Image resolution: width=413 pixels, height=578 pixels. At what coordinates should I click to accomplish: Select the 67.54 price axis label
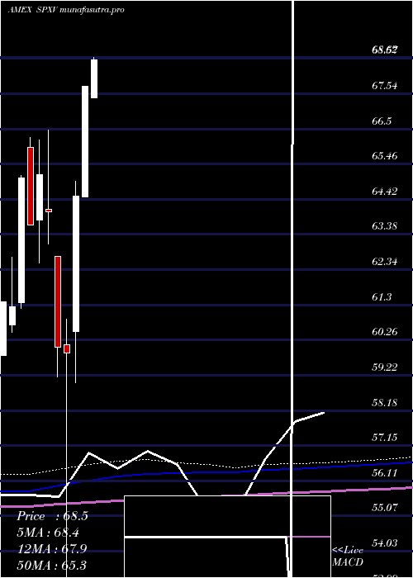(385, 86)
